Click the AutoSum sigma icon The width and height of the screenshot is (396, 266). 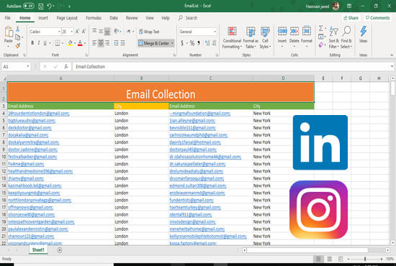tap(320, 28)
